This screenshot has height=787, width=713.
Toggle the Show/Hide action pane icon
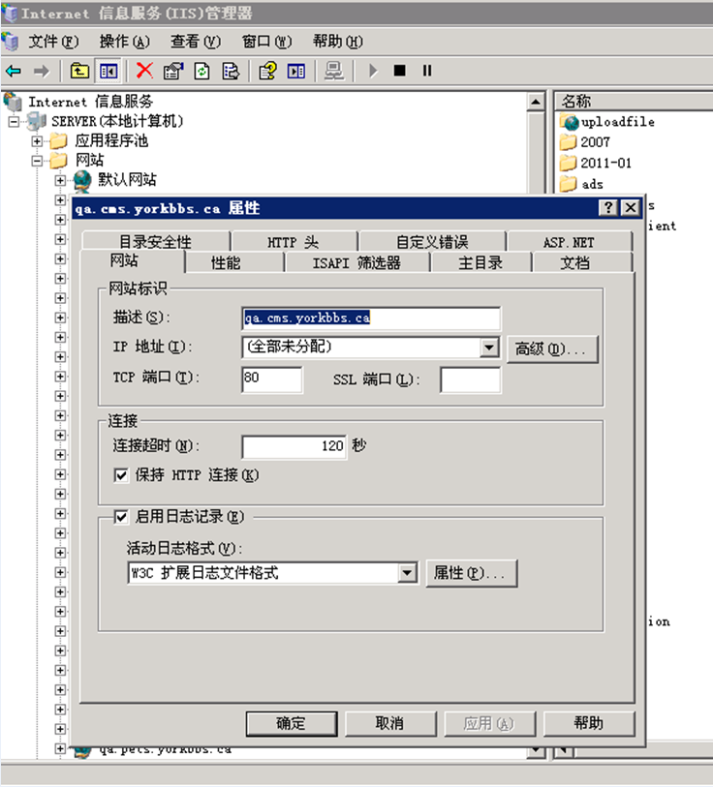click(295, 71)
